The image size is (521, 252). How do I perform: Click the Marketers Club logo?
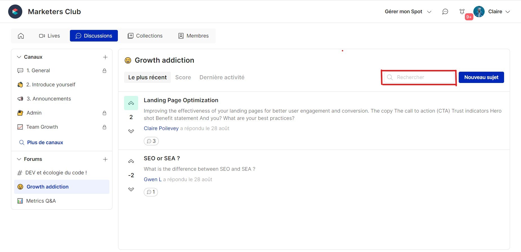coord(15,12)
